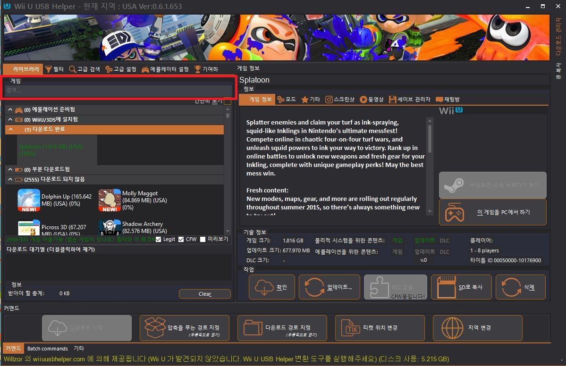Click the 확인 verify cloud button
Viewport: 566px width, 366px height.
(x=272, y=287)
